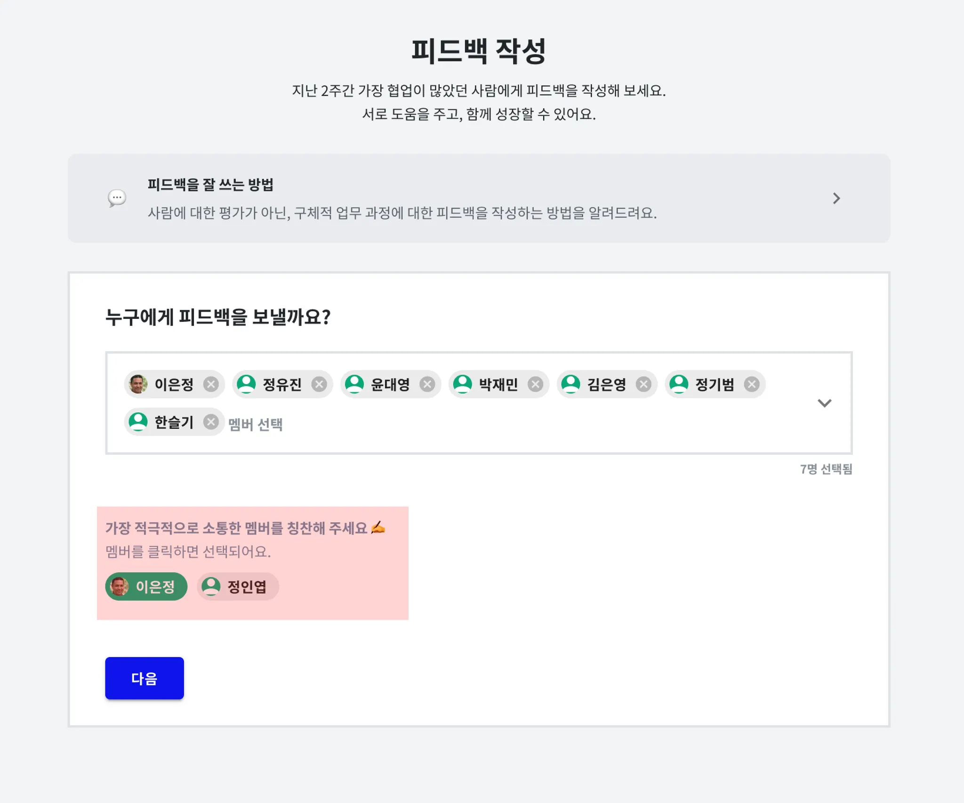This screenshot has width=964, height=803.
Task: Click 정유진's green avatar icon
Action: [x=246, y=384]
